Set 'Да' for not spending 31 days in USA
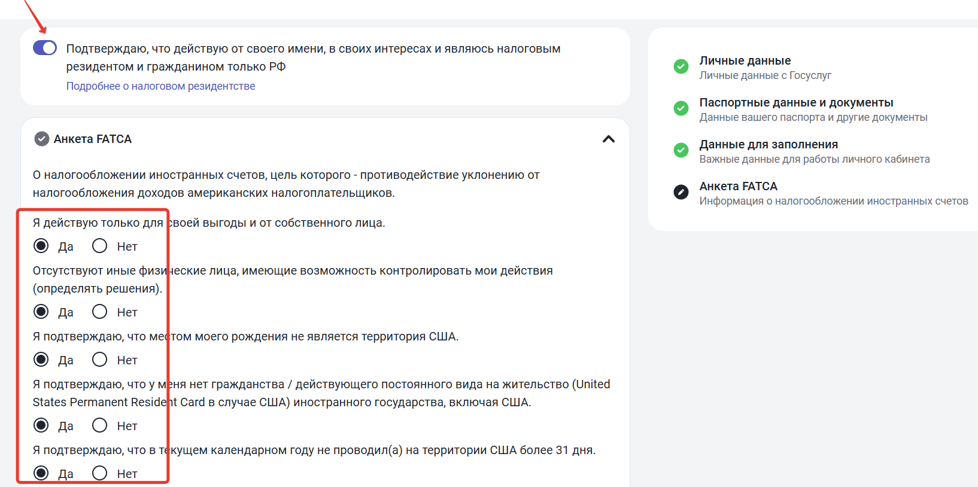The height and width of the screenshot is (487, 978). tap(41, 473)
